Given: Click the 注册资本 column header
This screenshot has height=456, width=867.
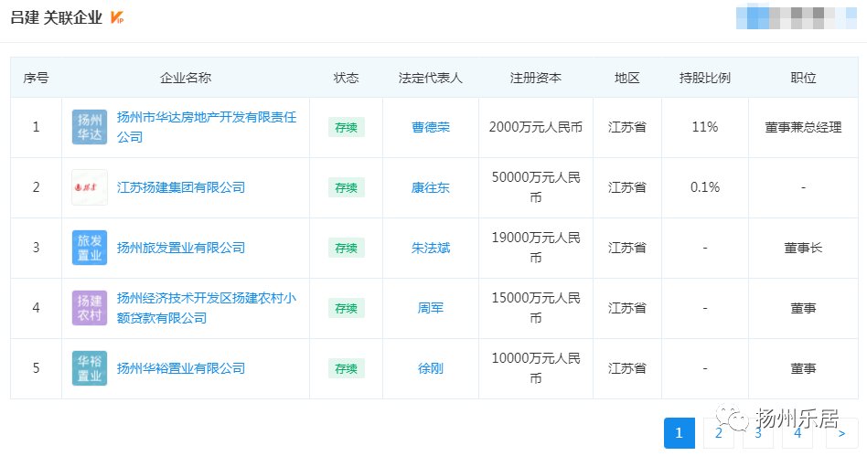Looking at the screenshot, I should tap(536, 78).
